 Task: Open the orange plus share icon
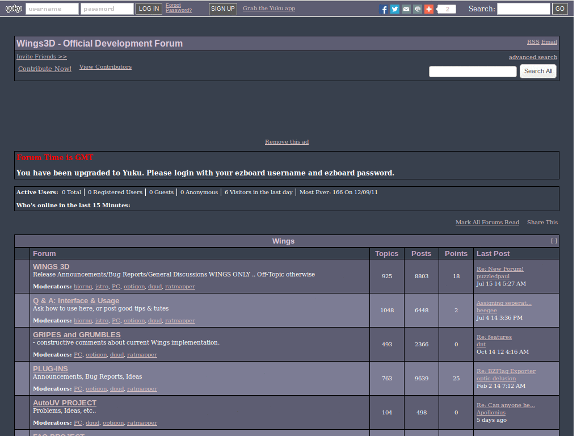point(429,9)
